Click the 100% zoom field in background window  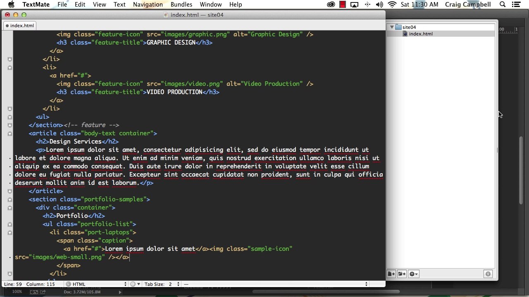tap(17, 292)
